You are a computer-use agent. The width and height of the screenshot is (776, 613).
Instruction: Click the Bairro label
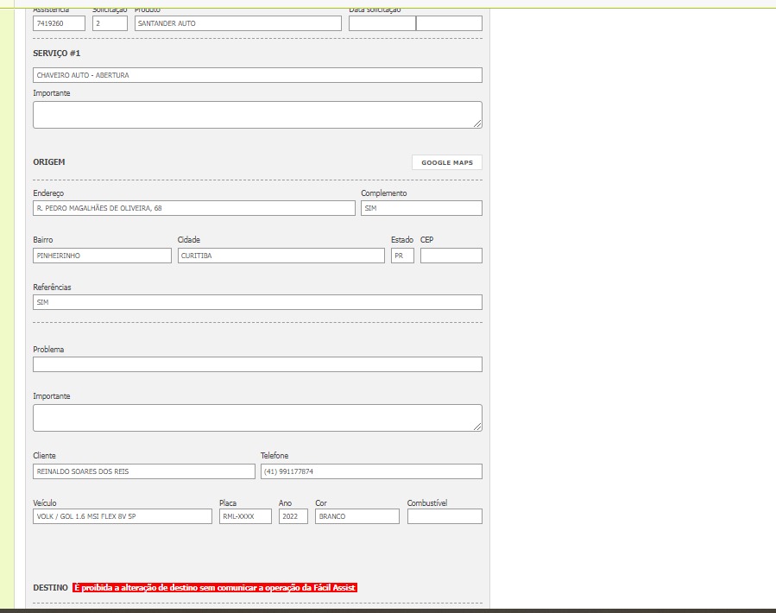pyautogui.click(x=43, y=240)
